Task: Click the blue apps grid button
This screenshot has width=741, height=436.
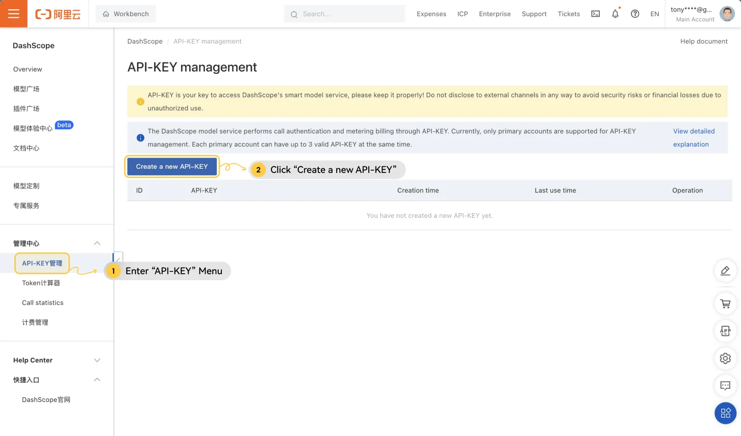Action: (x=725, y=413)
